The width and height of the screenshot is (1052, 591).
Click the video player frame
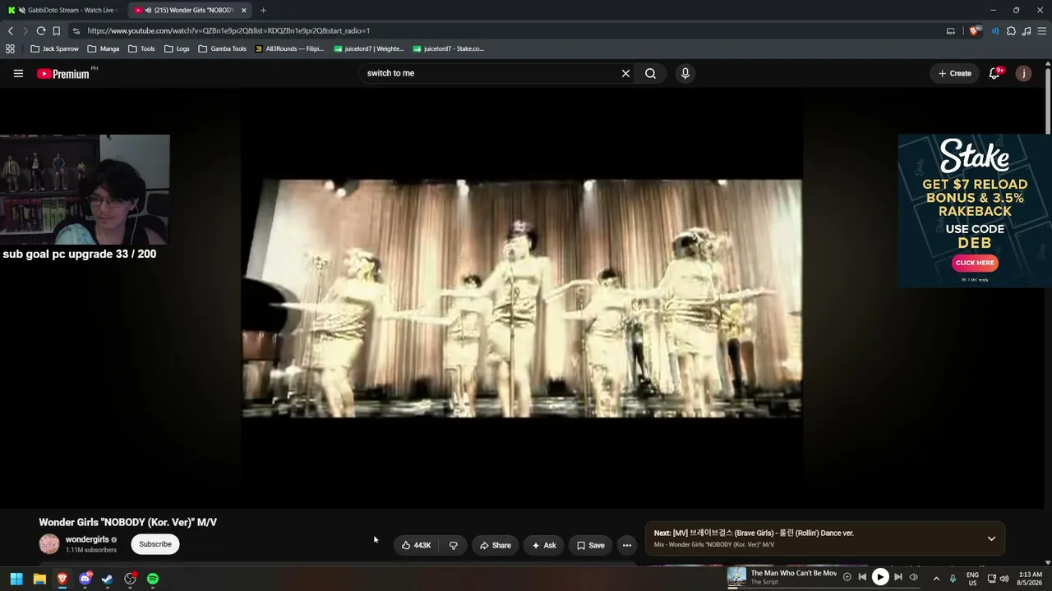522,298
